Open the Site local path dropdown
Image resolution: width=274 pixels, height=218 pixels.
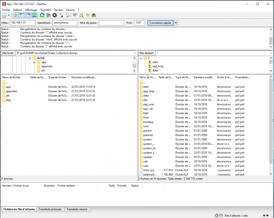click(135, 53)
